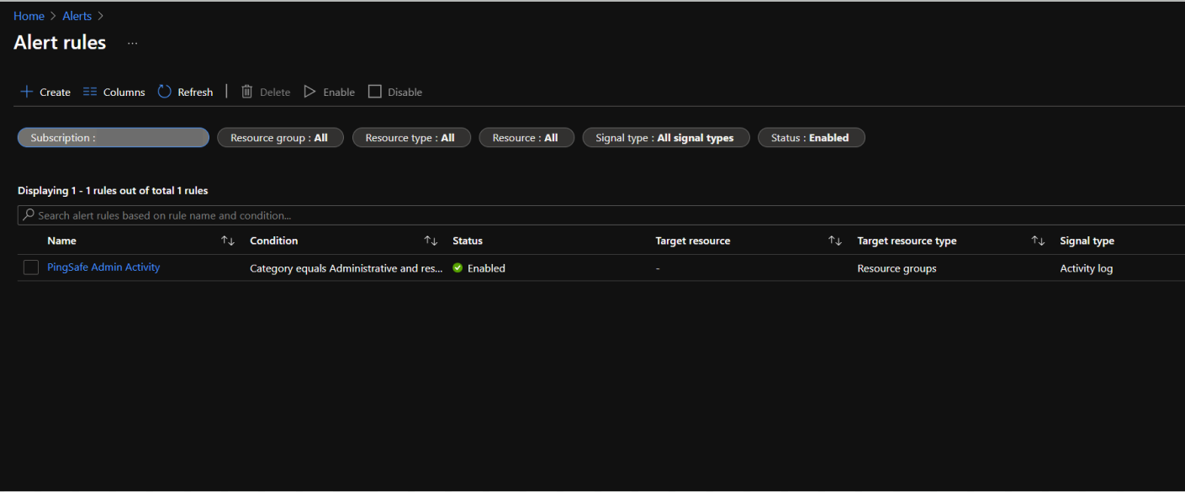Open the Status Enabled filter

click(x=811, y=138)
